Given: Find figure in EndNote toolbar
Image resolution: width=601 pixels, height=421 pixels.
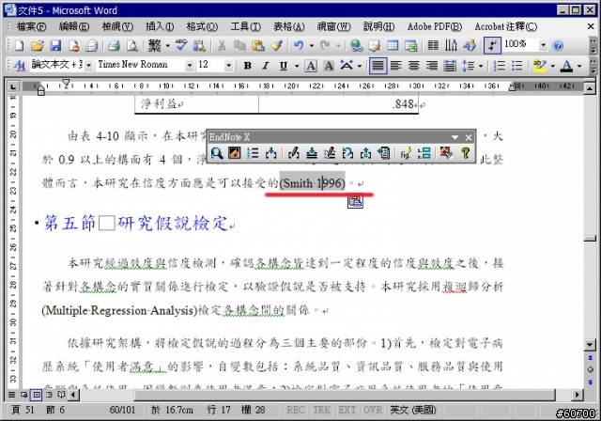Looking at the screenshot, I should [x=406, y=153].
